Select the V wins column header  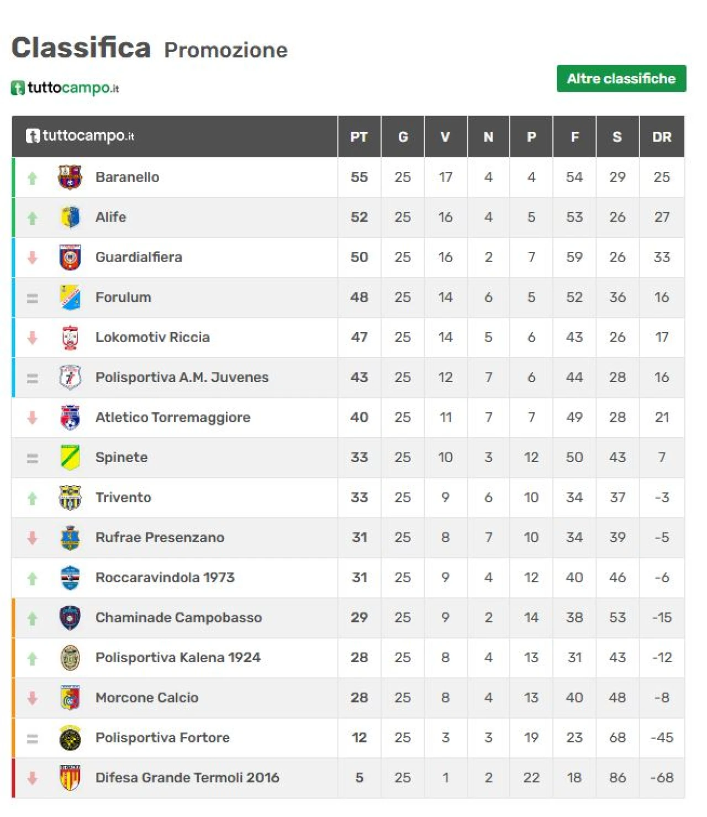[x=445, y=137]
